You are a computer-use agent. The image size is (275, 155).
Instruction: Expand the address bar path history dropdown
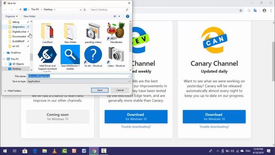[81, 9]
